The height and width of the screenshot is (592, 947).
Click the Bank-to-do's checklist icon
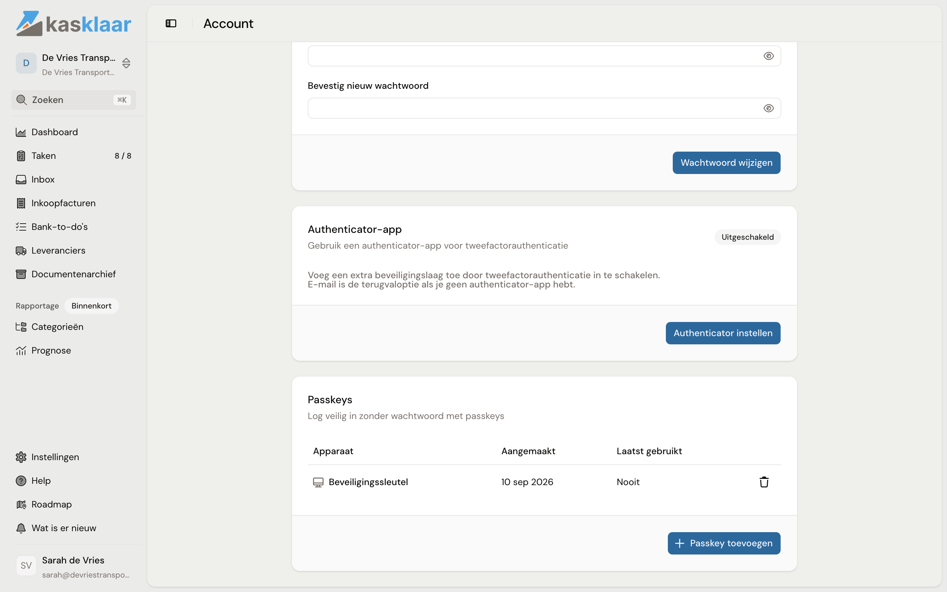21,227
